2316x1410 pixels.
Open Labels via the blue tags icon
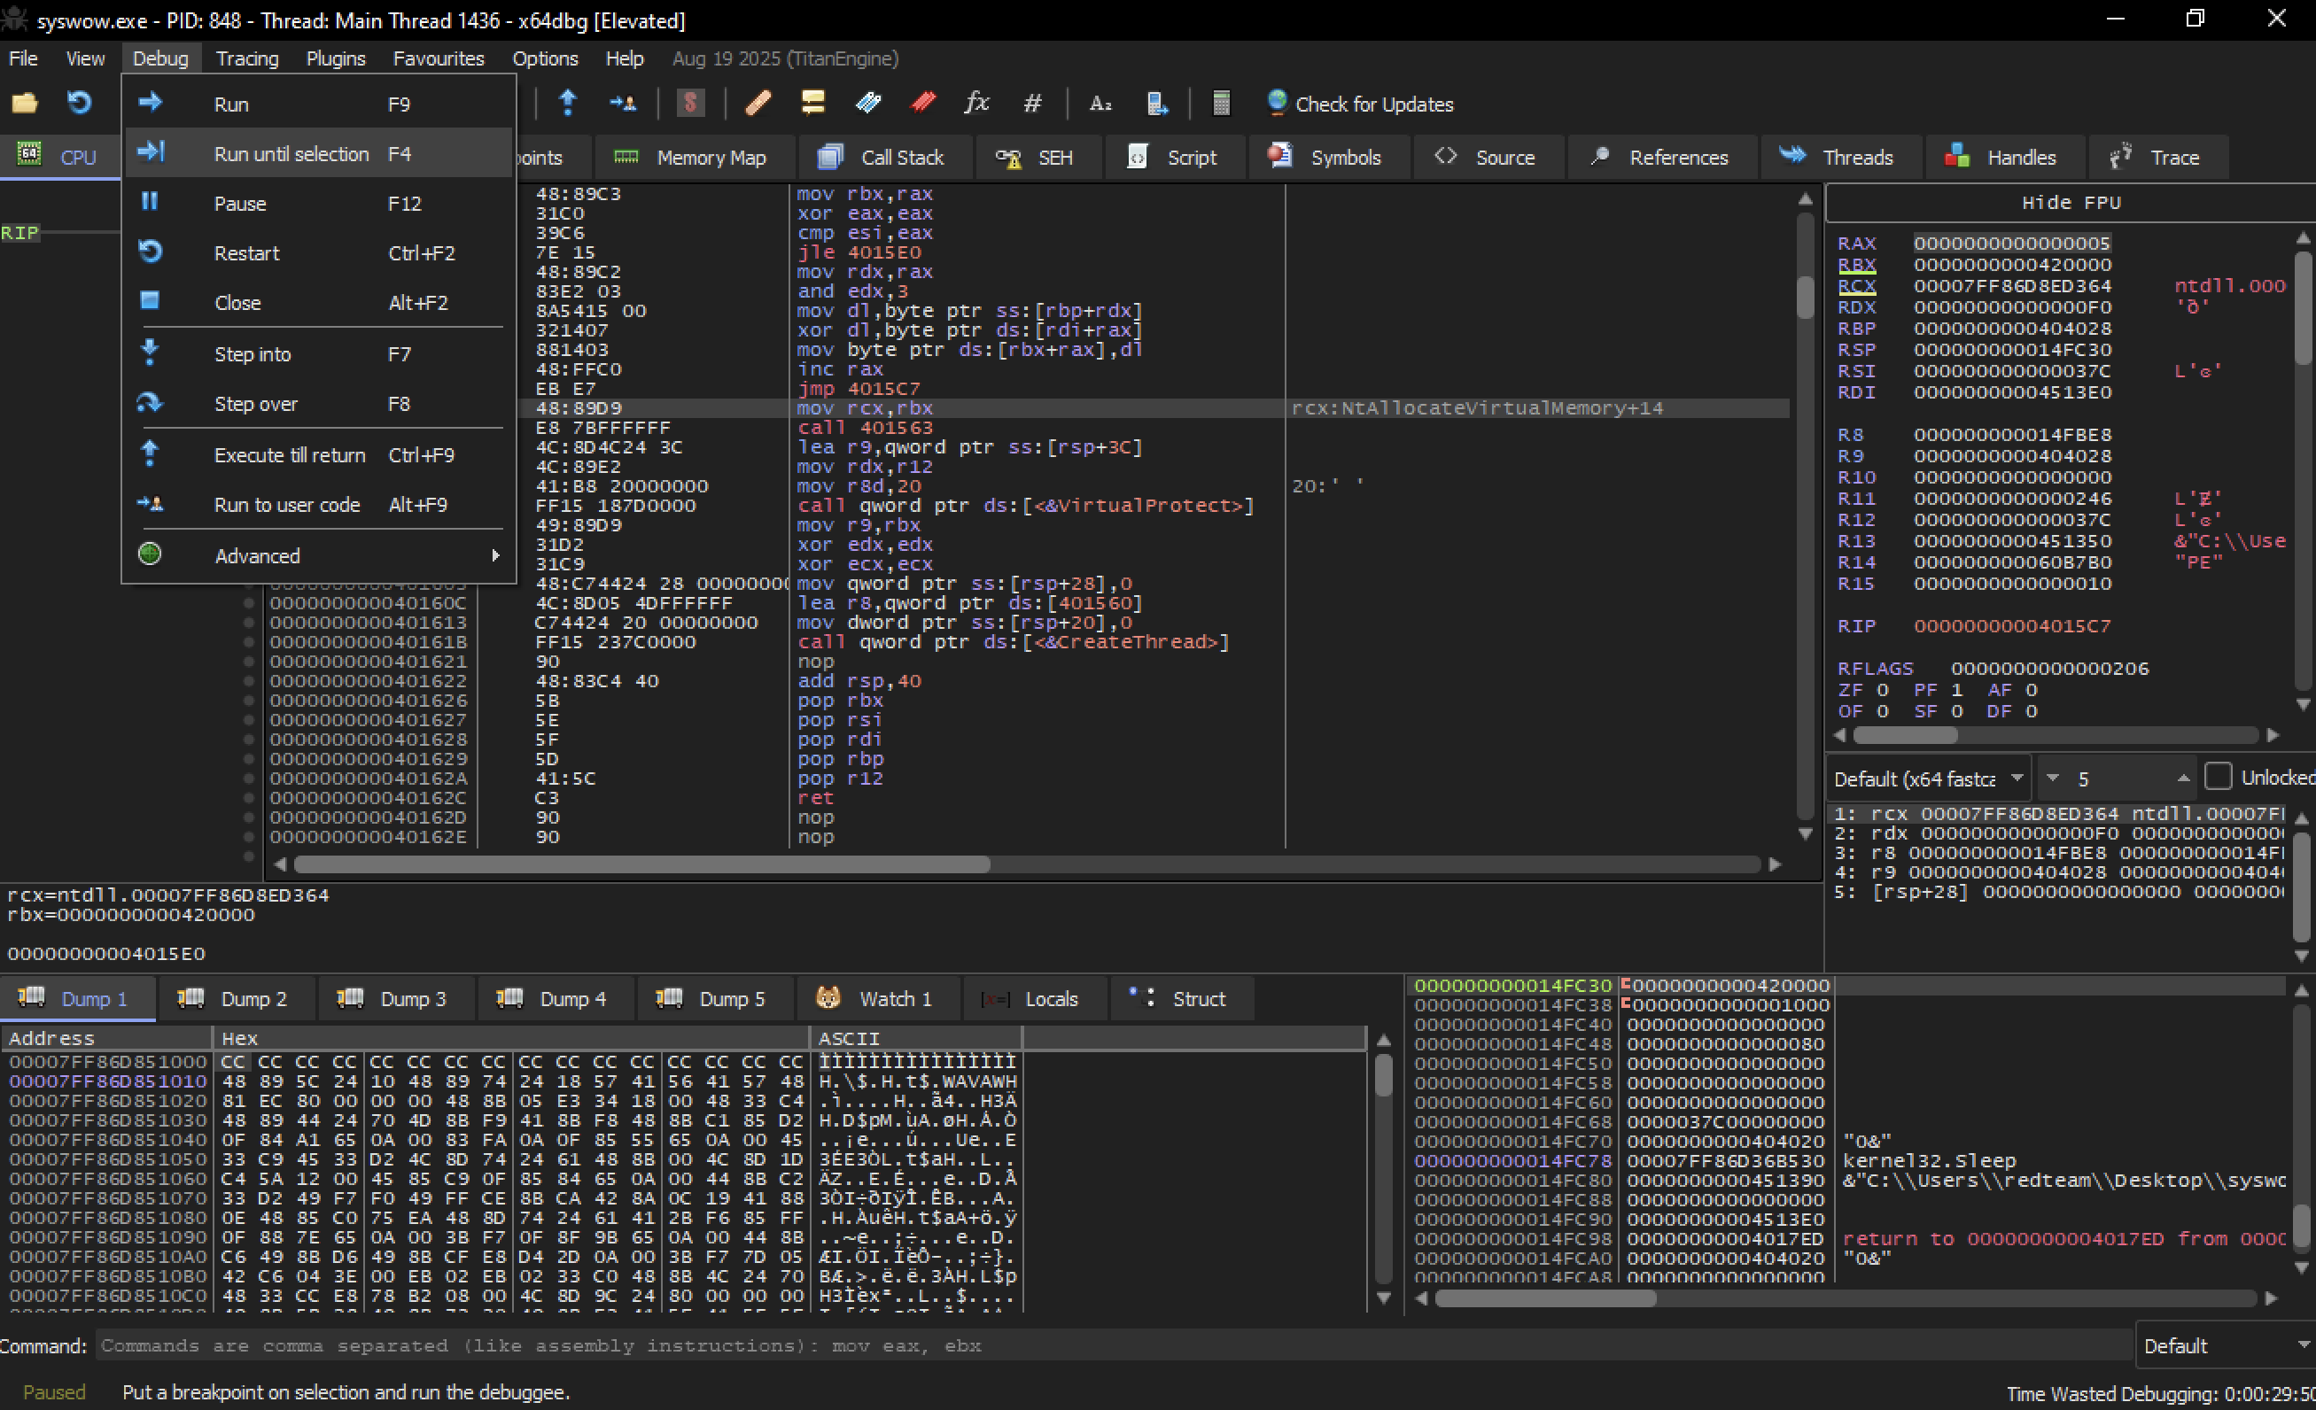[868, 103]
